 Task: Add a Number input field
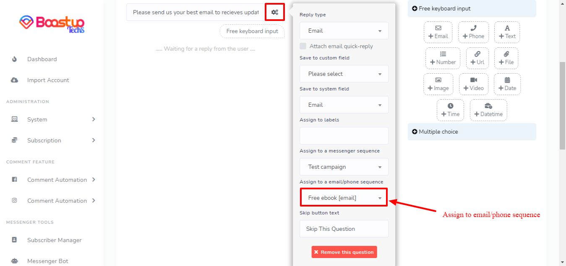[443, 58]
